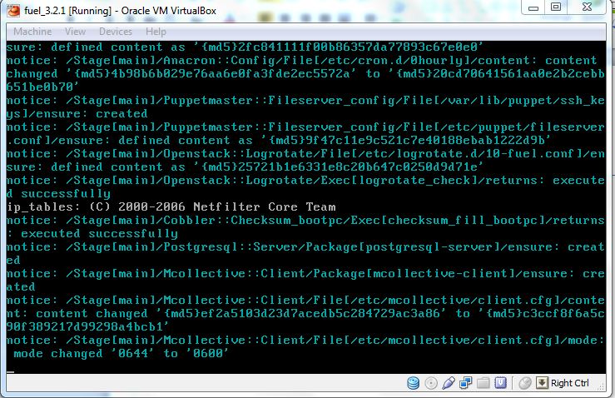Minimize the fuel_3.2.1 VirtualBox window
This screenshot has height=398, width=615.
[533, 7]
